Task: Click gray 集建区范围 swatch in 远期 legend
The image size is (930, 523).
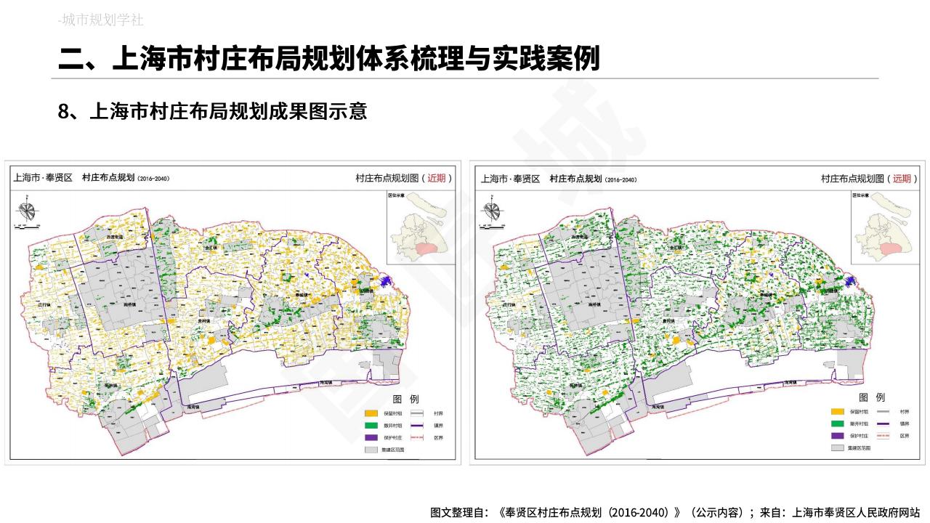Action: click(x=837, y=448)
